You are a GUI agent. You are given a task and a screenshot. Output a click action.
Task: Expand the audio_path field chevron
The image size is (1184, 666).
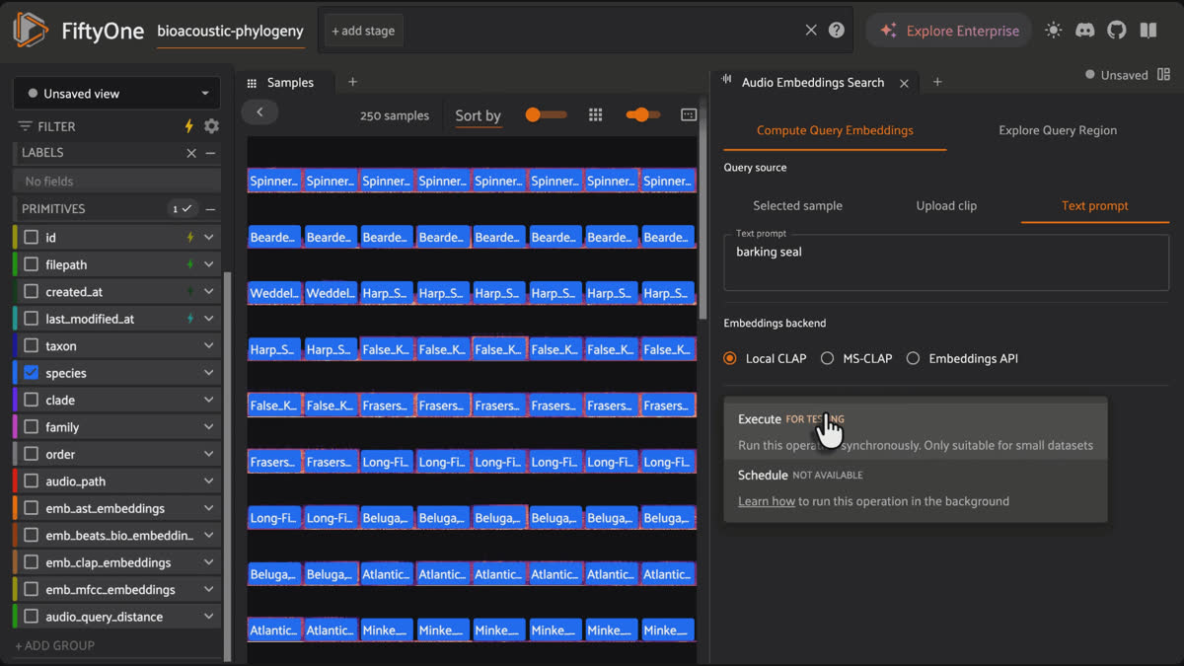click(x=209, y=481)
